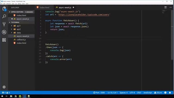Open the Debug view in the activity bar
Viewport: 174px width, 98px height.
point(4,32)
